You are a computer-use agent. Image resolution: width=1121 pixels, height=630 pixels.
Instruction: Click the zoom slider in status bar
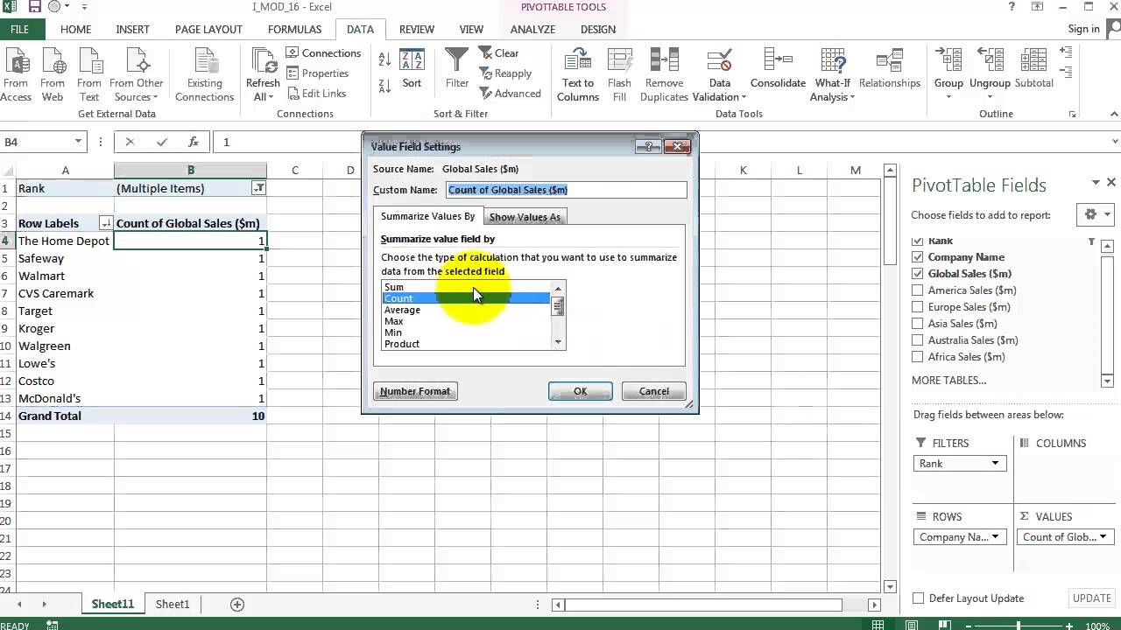pyautogui.click(x=1018, y=626)
